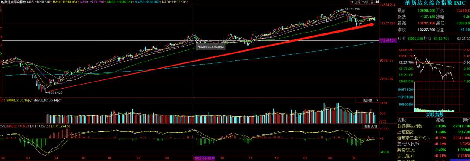Click the 窗 window layout button
Viewport: 470px width, 161px height.
[372, 2]
